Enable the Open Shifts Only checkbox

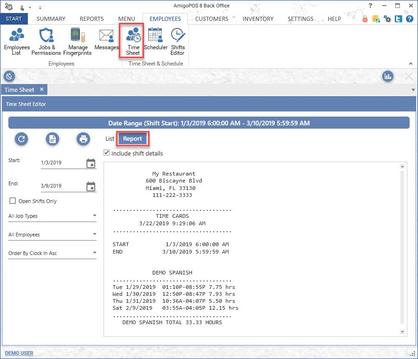(13, 201)
